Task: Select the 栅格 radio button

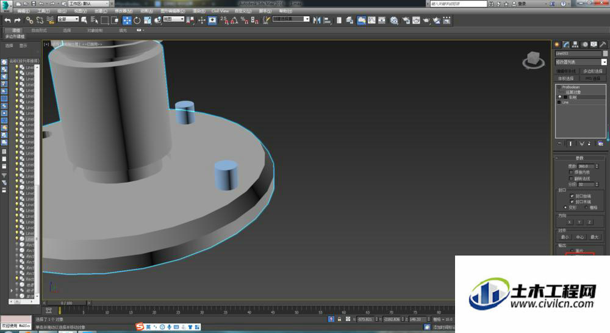Action: point(586,207)
